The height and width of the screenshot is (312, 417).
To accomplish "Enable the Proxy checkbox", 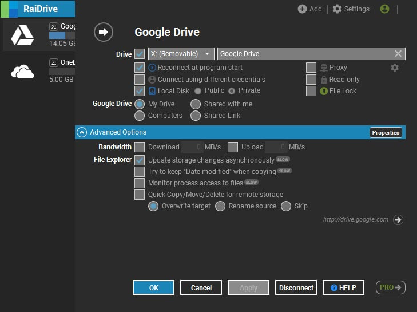I will pyautogui.click(x=311, y=68).
